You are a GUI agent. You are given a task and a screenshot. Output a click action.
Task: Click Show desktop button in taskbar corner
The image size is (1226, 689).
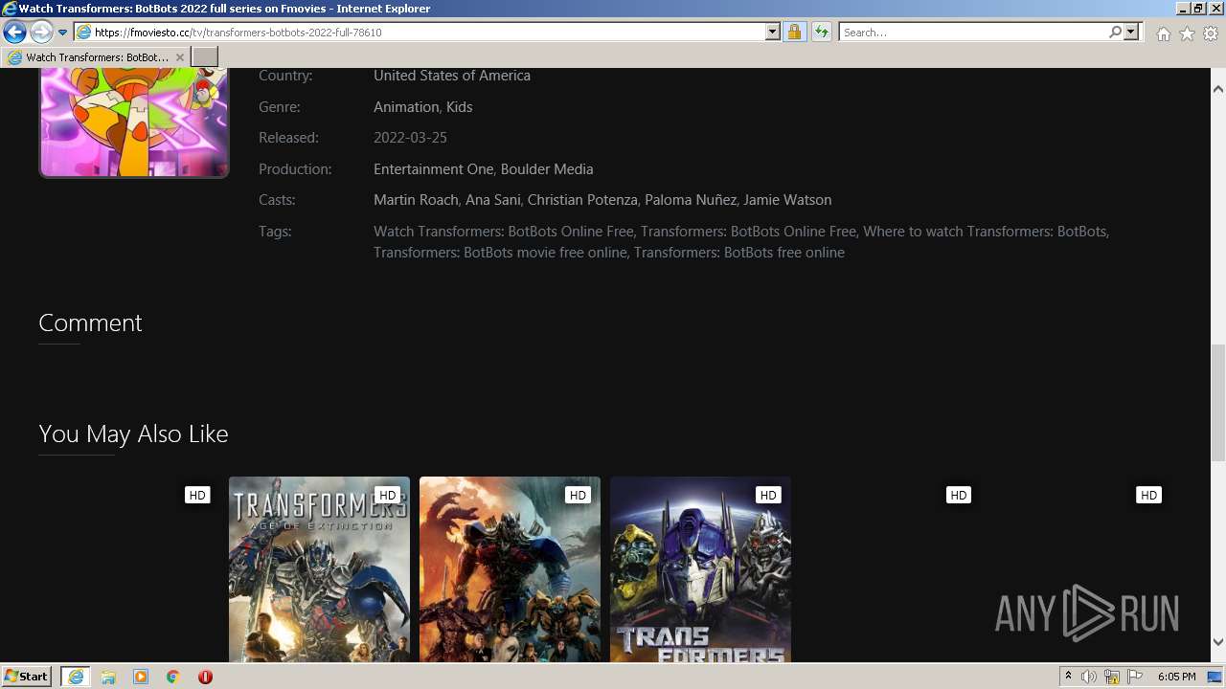(1215, 677)
